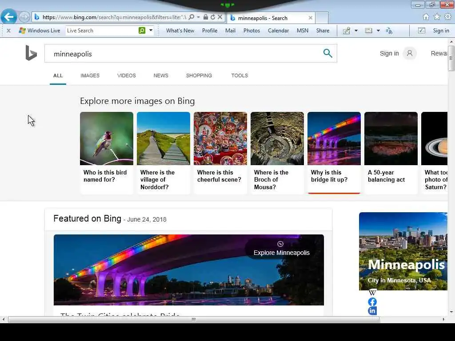Click 'Why is this bridge lit up?'
455x341 pixels.
[329, 176]
